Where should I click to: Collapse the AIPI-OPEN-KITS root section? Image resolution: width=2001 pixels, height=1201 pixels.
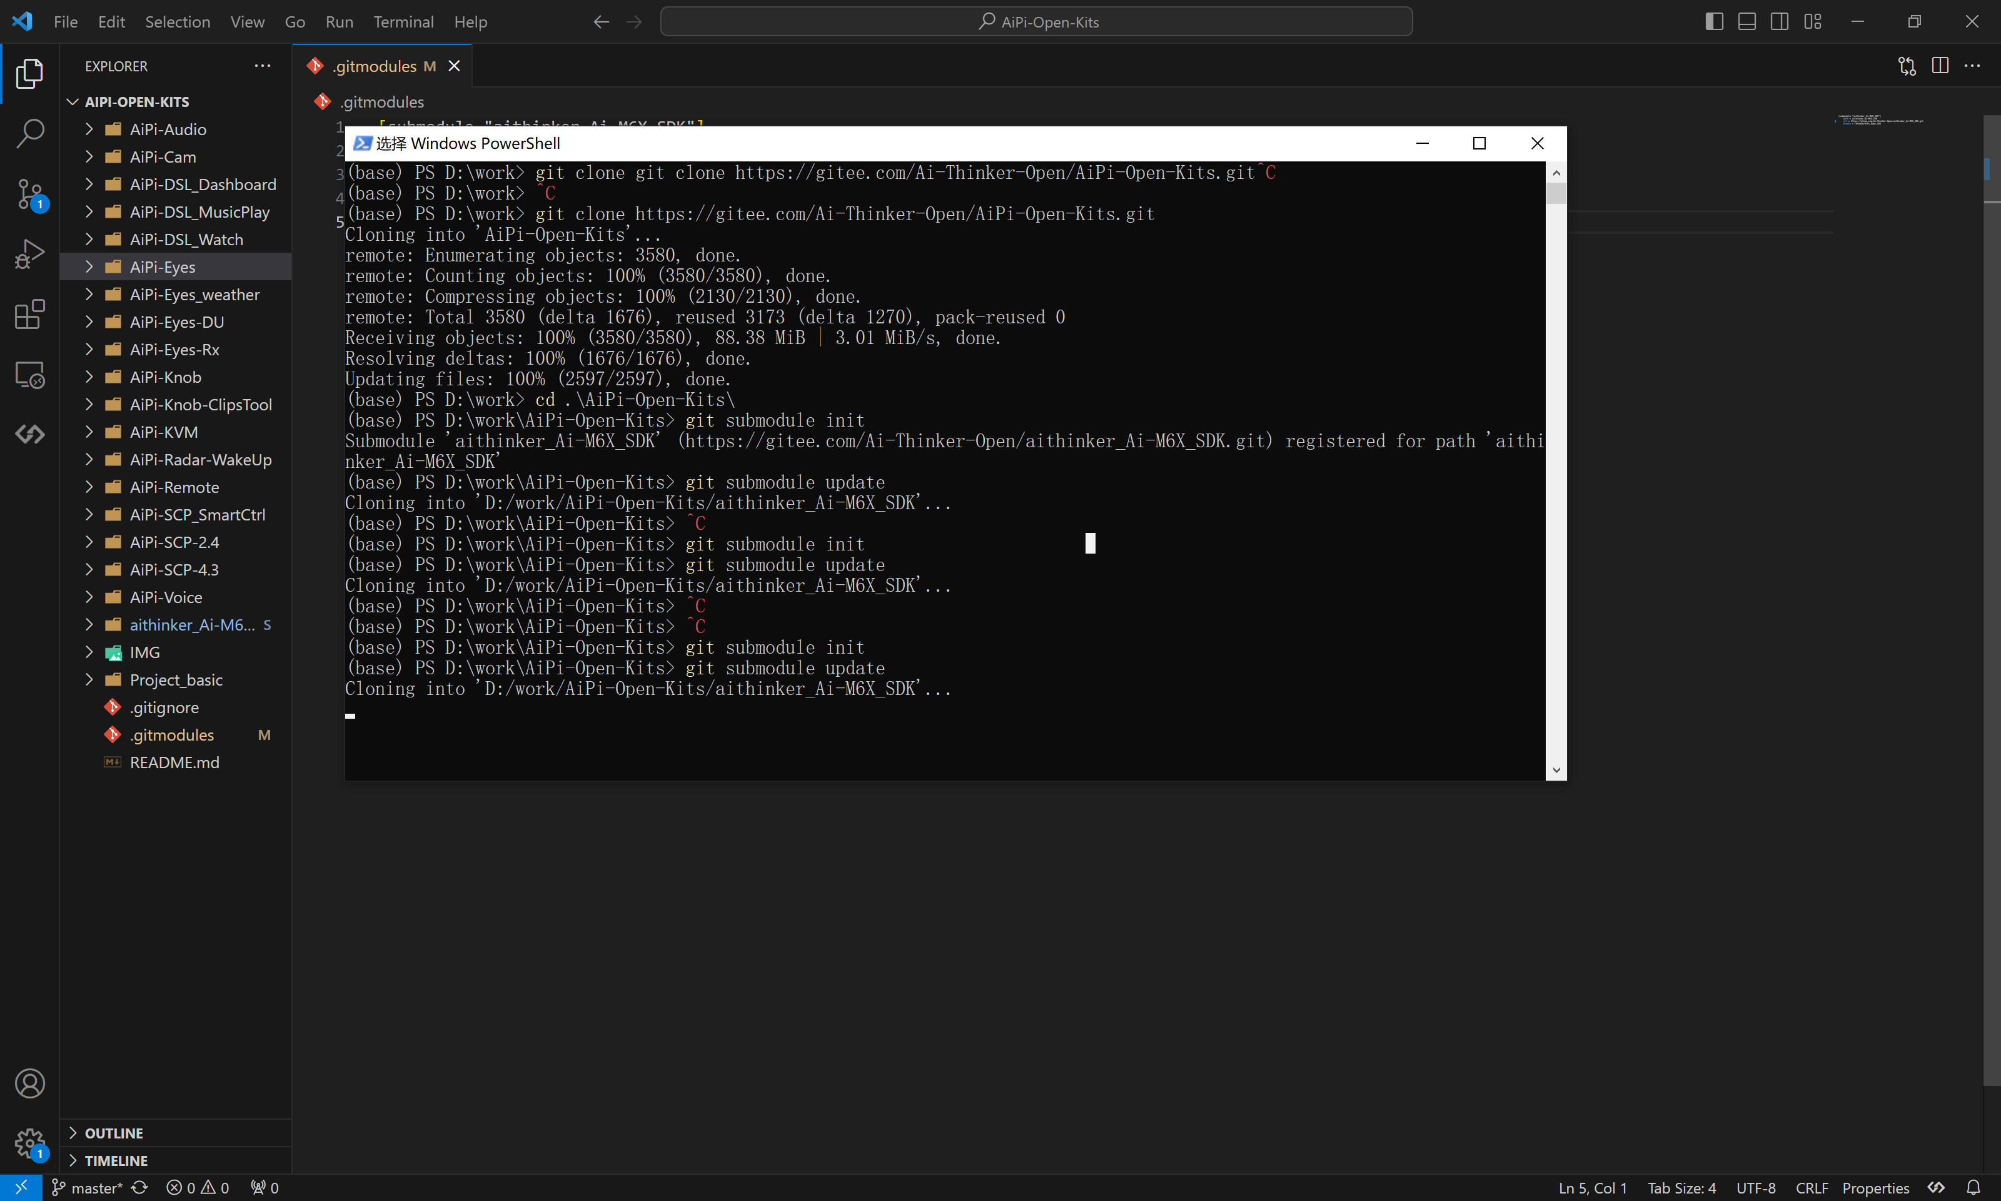pyautogui.click(x=174, y=102)
